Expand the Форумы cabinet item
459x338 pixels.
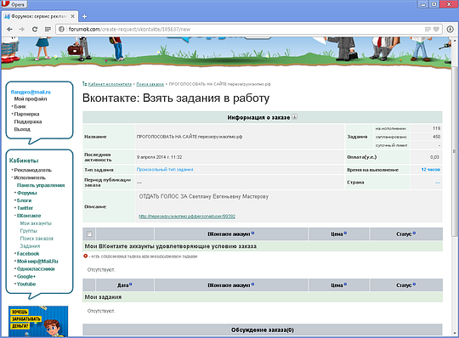[x=26, y=193]
